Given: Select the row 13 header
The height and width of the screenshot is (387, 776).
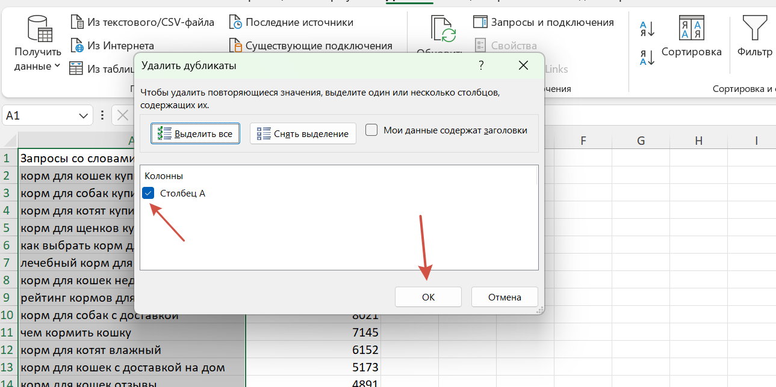Looking at the screenshot, I should 9,367.
